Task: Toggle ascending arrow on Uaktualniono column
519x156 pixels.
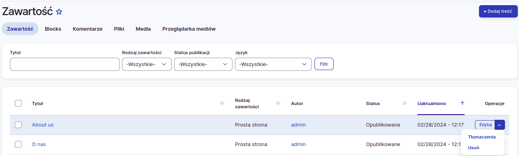Action: (x=462, y=103)
